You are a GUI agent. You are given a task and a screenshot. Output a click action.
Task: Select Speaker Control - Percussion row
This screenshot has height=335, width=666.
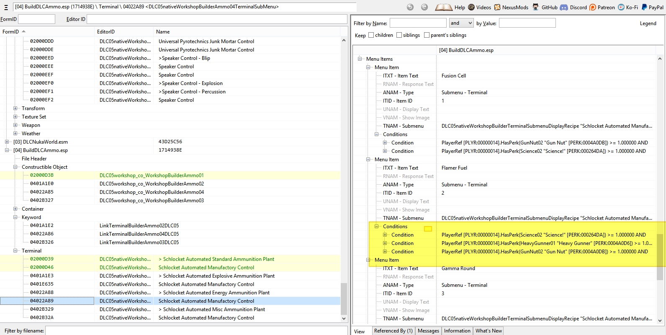[170, 92]
